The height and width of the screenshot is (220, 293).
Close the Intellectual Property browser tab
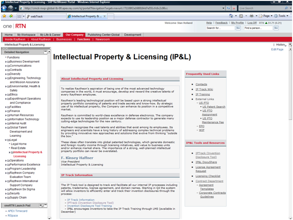(x=105, y=16)
